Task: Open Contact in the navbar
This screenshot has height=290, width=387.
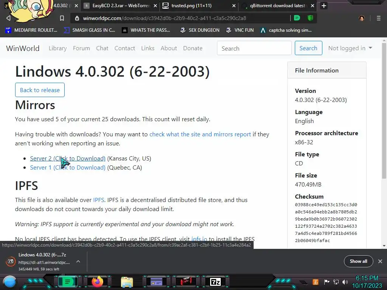Action: point(125,48)
